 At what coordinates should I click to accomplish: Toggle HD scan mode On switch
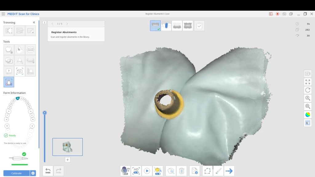point(136,171)
